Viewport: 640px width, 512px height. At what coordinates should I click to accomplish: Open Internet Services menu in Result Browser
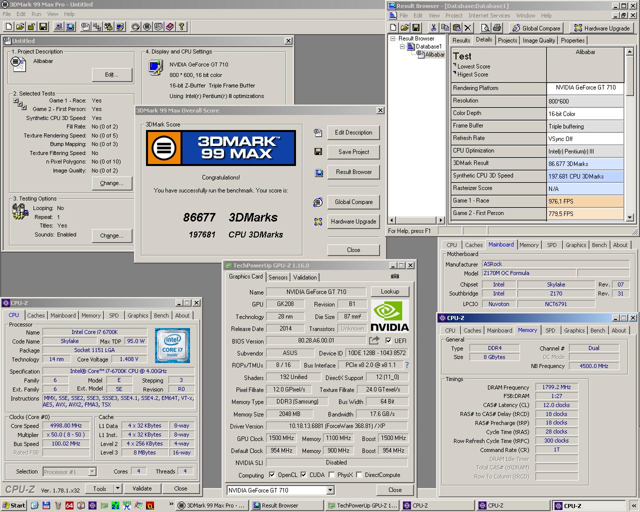click(489, 15)
